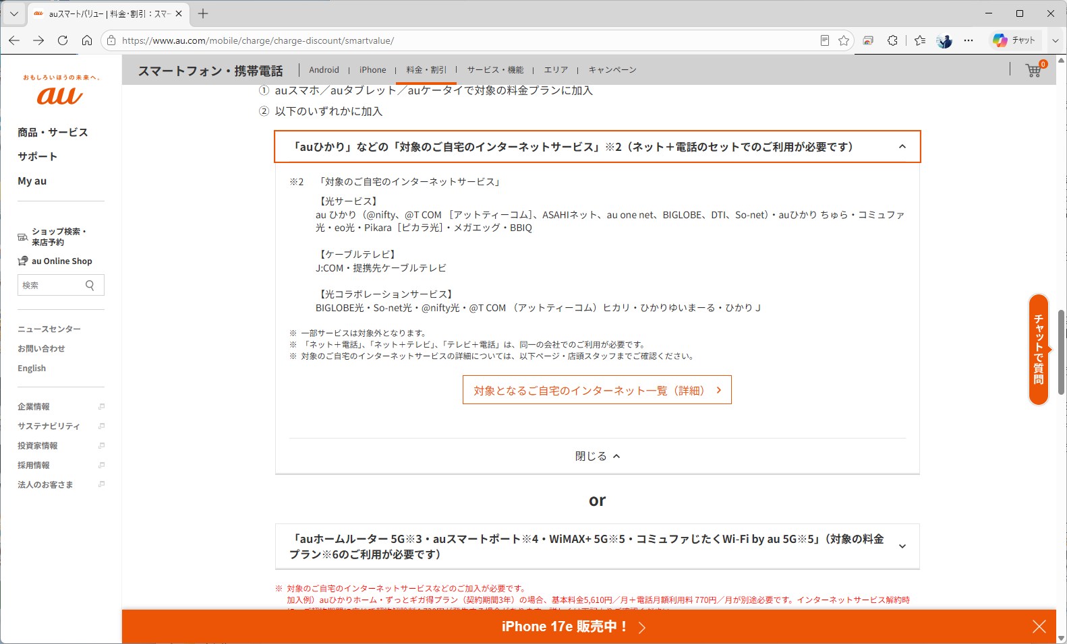Screen dimensions: 1067x644
Task: Reload the current au page
Action: (63, 40)
